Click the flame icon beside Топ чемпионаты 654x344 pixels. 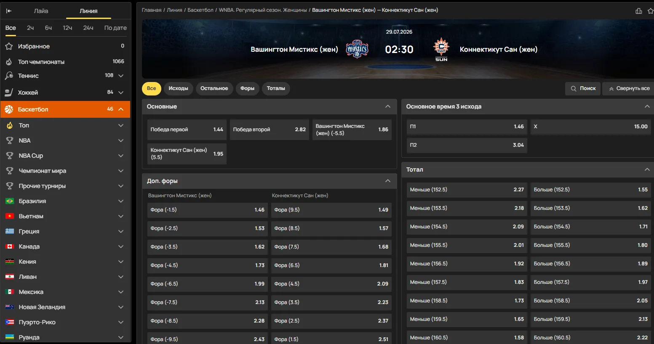coord(9,62)
